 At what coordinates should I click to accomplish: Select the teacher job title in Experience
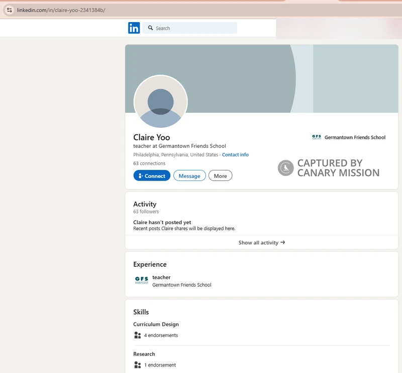point(161,277)
